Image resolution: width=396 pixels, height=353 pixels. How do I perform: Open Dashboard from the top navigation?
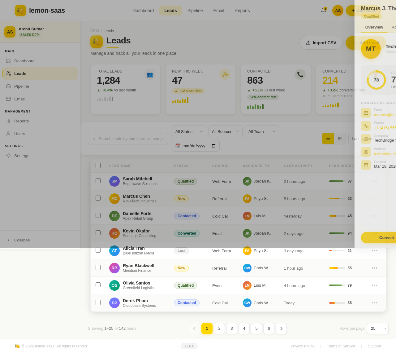pos(143,10)
